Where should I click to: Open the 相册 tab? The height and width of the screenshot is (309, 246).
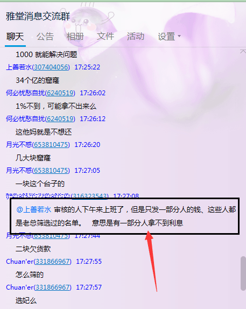pyautogui.click(x=75, y=37)
